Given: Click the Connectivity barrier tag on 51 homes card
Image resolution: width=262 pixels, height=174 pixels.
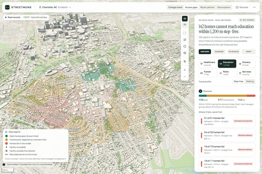Looking at the screenshot, I should [243, 121].
